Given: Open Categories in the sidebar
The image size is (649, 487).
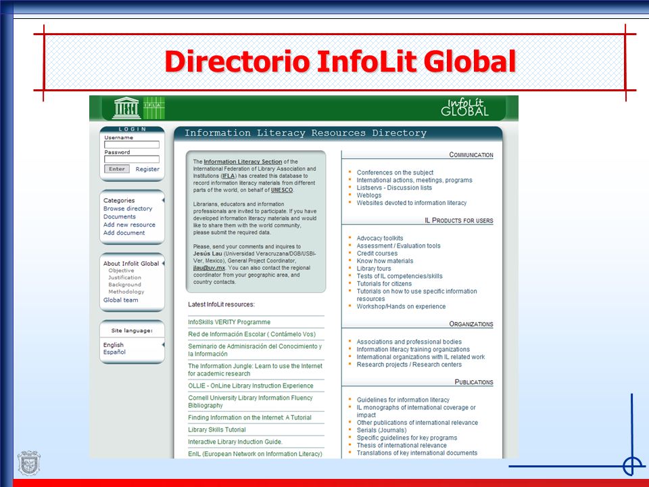Looking at the screenshot, I should [x=119, y=200].
